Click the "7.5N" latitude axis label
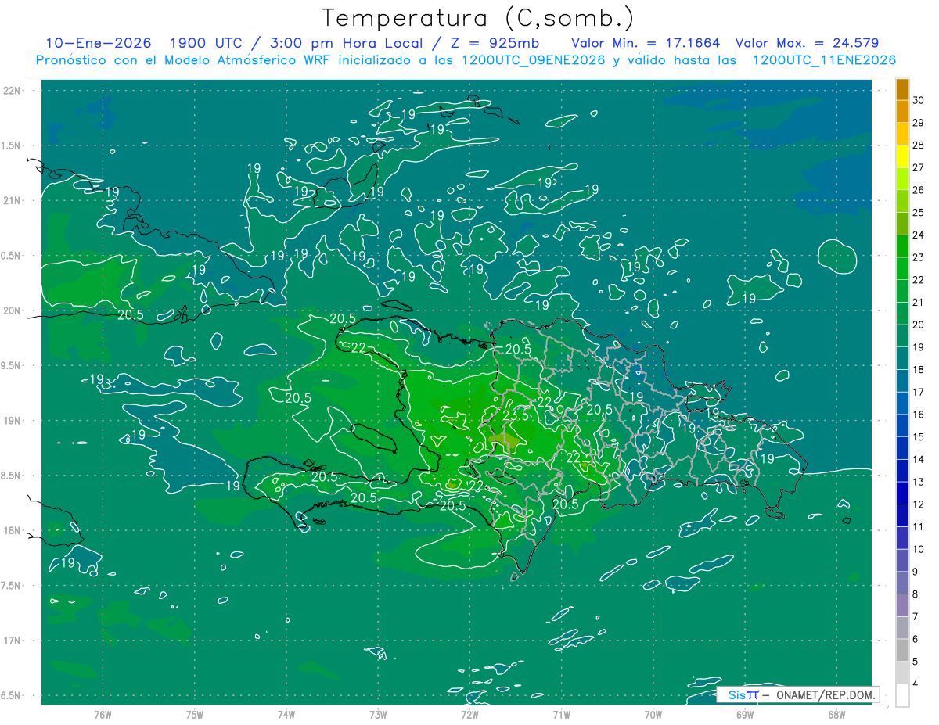 pyautogui.click(x=12, y=585)
